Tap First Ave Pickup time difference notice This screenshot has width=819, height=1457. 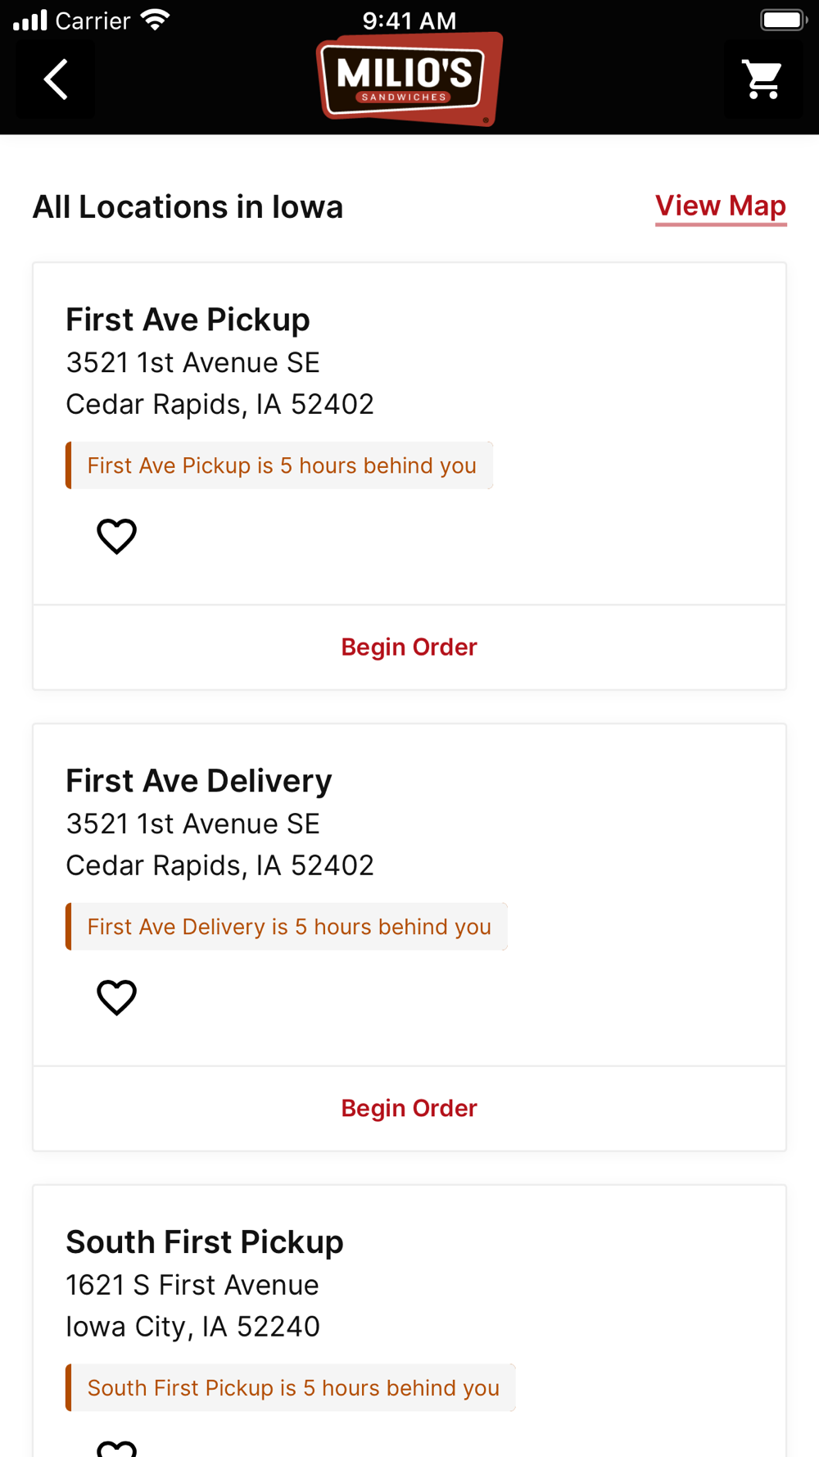point(280,465)
